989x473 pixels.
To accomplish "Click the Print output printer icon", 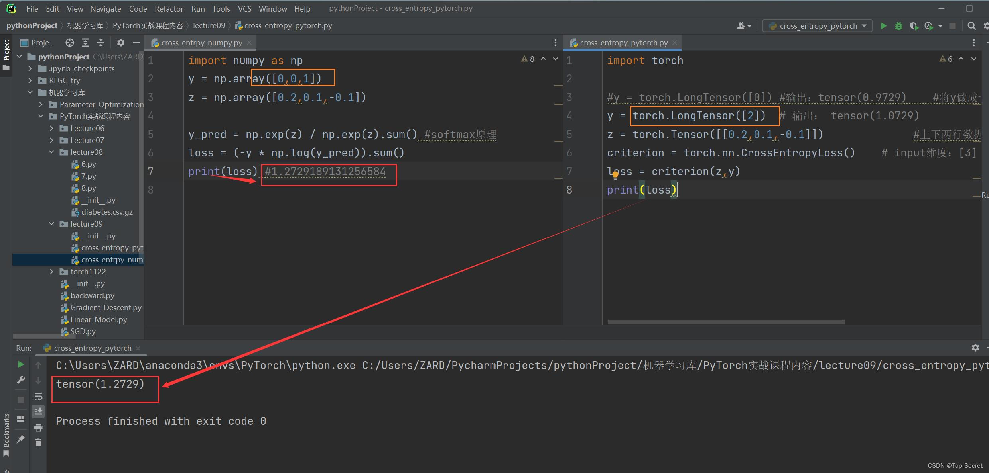I will [x=38, y=428].
